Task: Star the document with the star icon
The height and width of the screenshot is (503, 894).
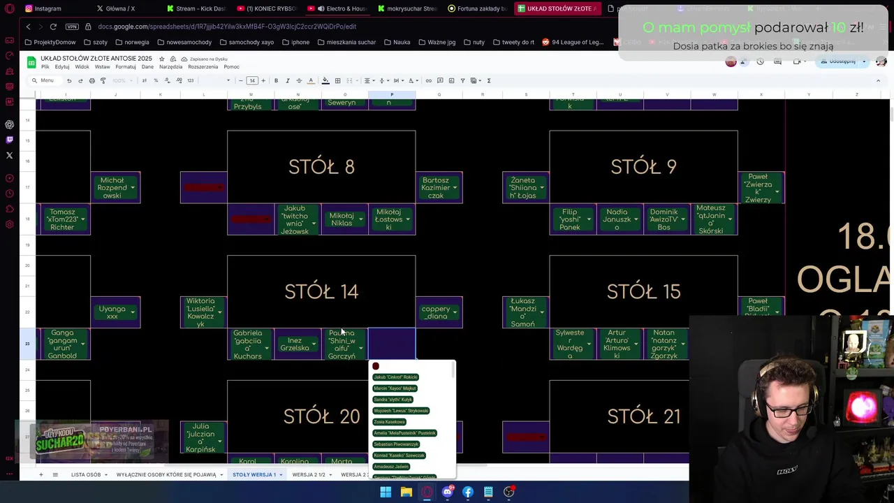Action: point(161,59)
